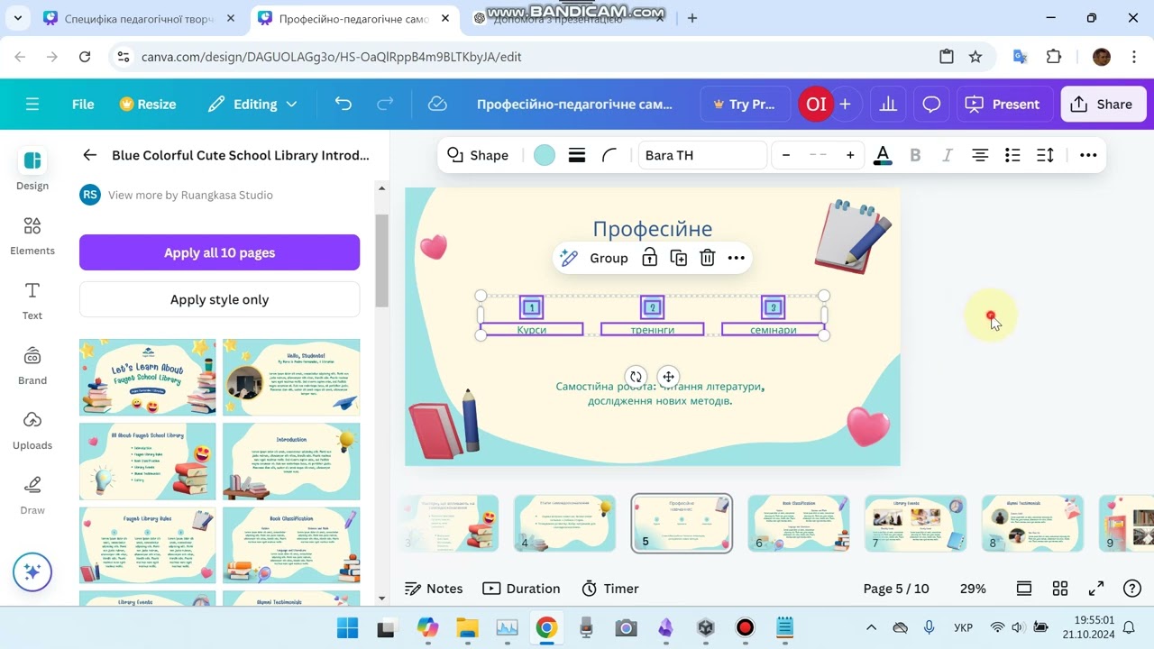Select page 4 thumbnail in filmstrip
This screenshot has height=649, width=1154.
(565, 524)
